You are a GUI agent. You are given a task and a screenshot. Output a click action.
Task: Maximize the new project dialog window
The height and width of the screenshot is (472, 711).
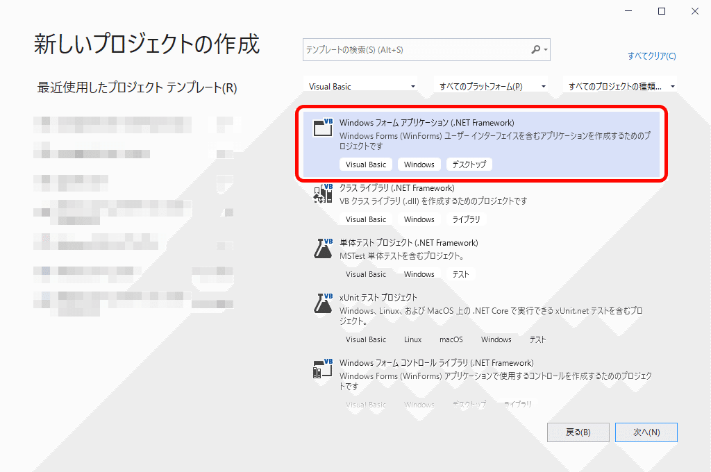(662, 11)
